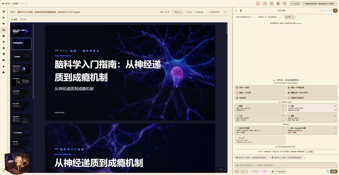Screen dimensions: 339x175
Task: Click the sprout icon in left sidebar
Action: [x=4, y=18]
